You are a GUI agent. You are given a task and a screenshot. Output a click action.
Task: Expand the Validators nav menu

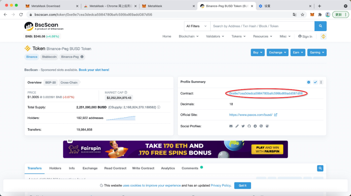[215, 36]
